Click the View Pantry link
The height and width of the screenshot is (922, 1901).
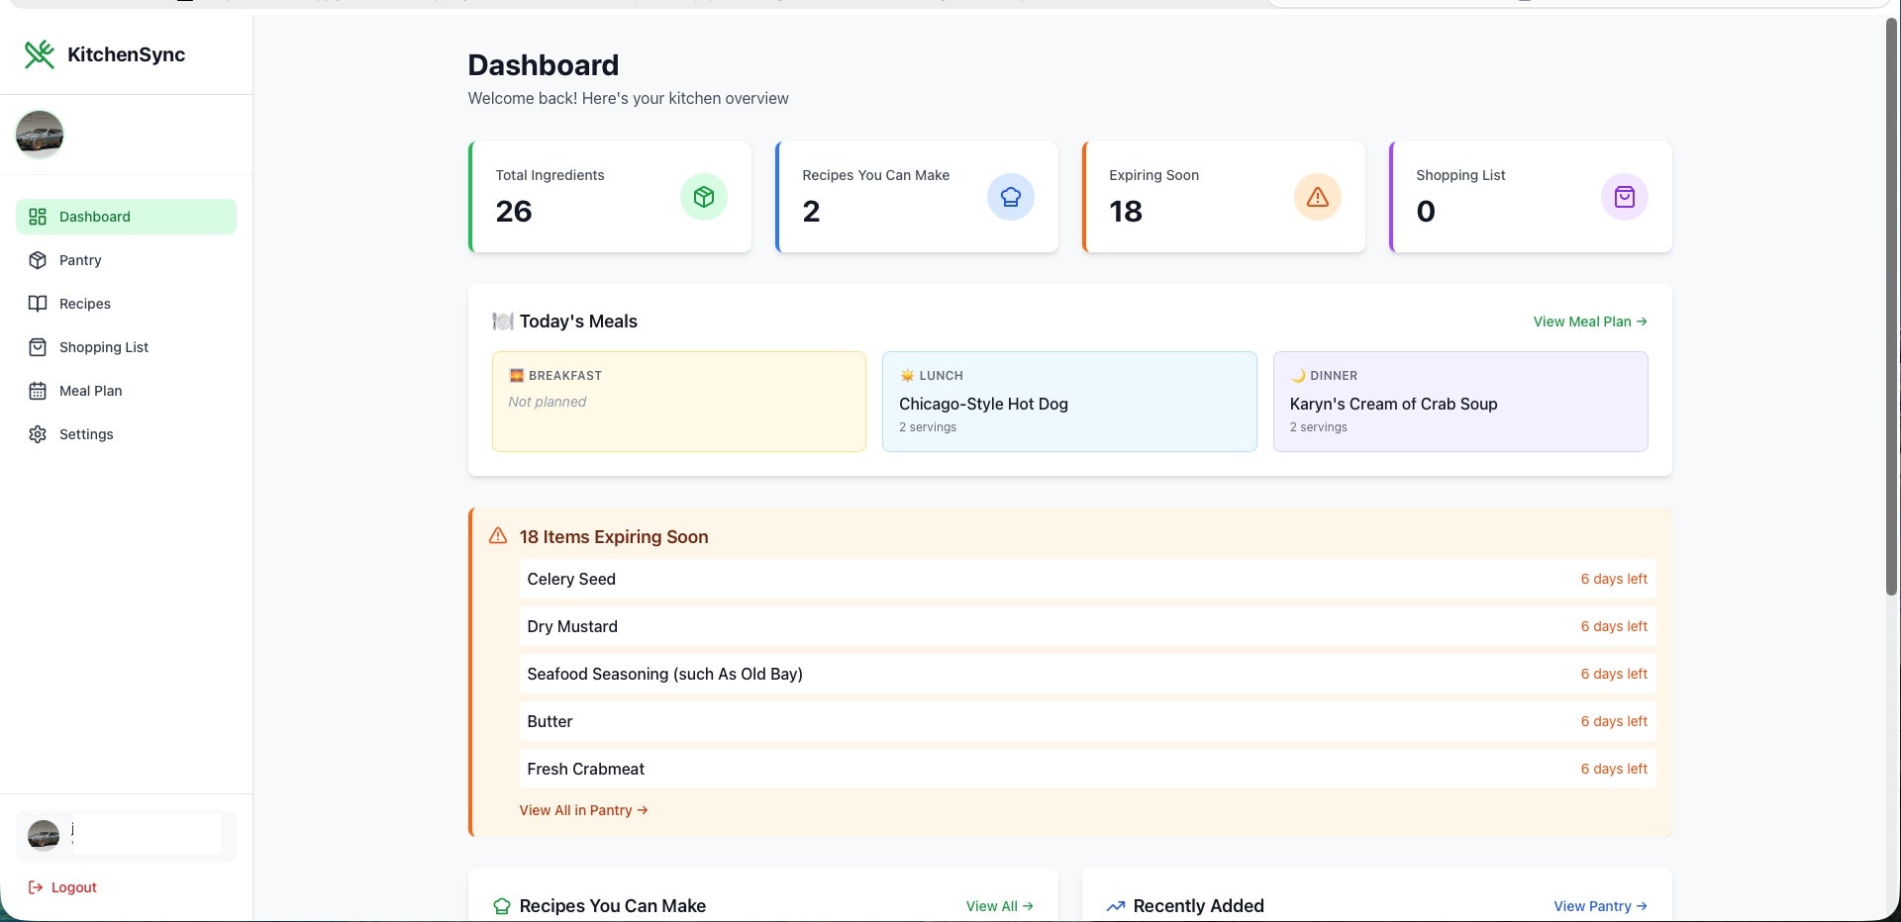pyautogui.click(x=1600, y=906)
